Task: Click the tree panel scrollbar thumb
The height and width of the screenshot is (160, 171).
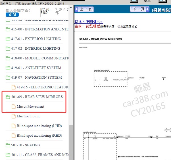Action: [x=71, y=142]
